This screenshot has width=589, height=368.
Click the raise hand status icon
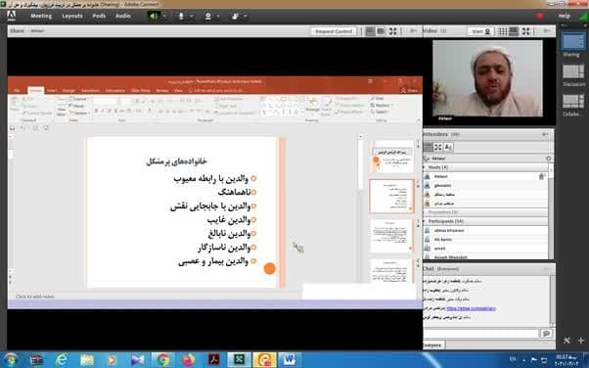tap(235, 17)
